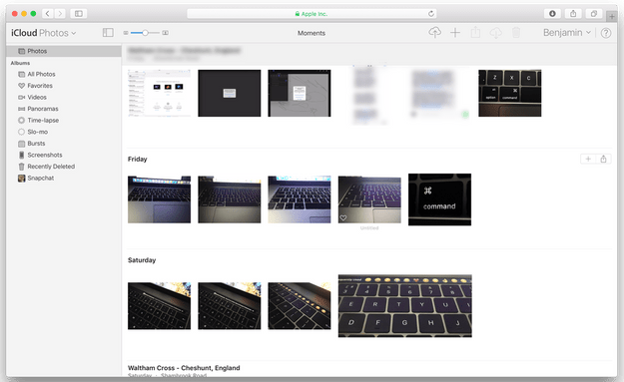This screenshot has width=624, height=382.
Task: Open the iCloud Photos app switcher dropdown
Action: [x=43, y=33]
